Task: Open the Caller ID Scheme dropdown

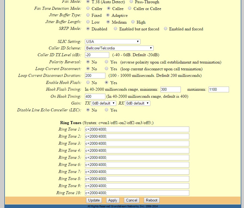Action: click(119, 48)
